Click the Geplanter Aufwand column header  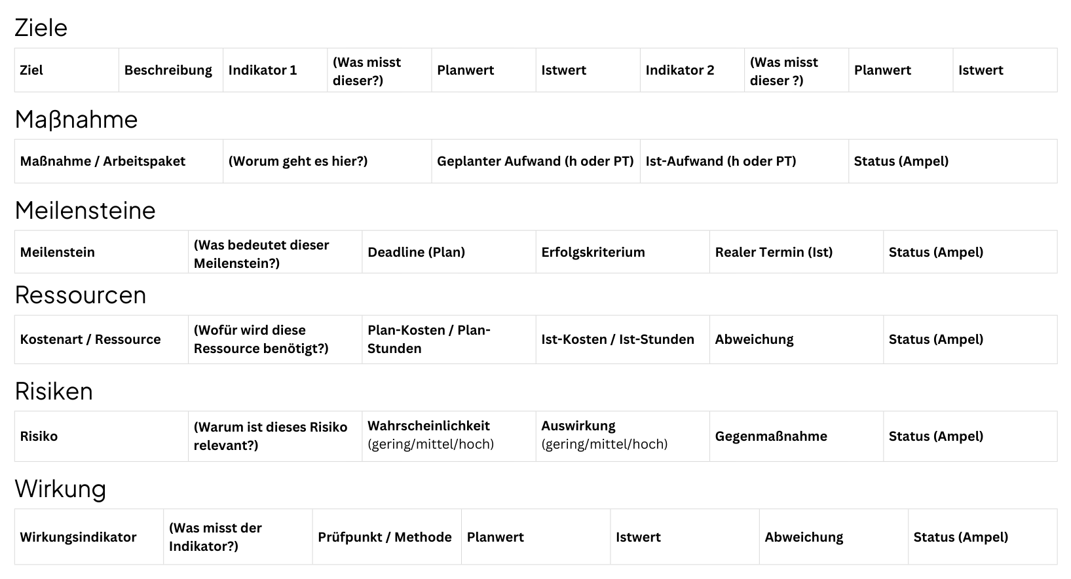coord(535,161)
